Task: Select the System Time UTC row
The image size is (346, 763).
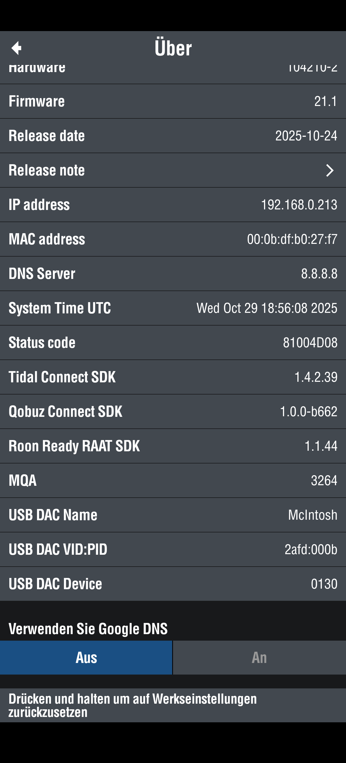Action: click(173, 308)
